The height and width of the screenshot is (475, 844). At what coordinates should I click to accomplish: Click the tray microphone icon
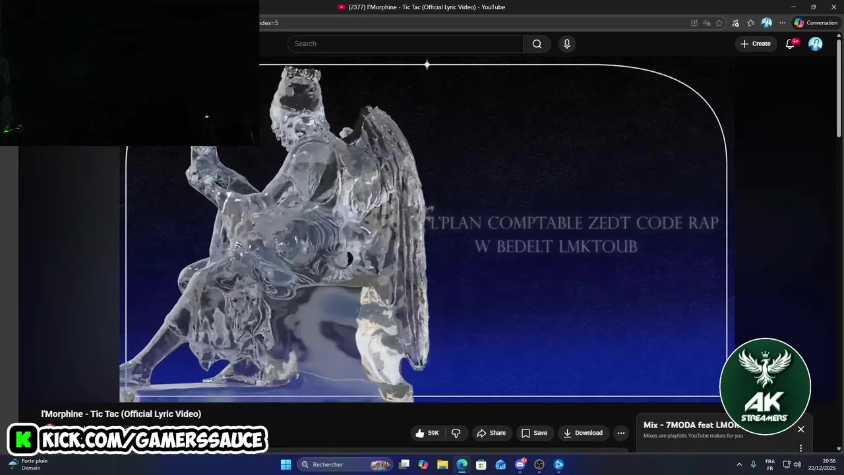753,464
